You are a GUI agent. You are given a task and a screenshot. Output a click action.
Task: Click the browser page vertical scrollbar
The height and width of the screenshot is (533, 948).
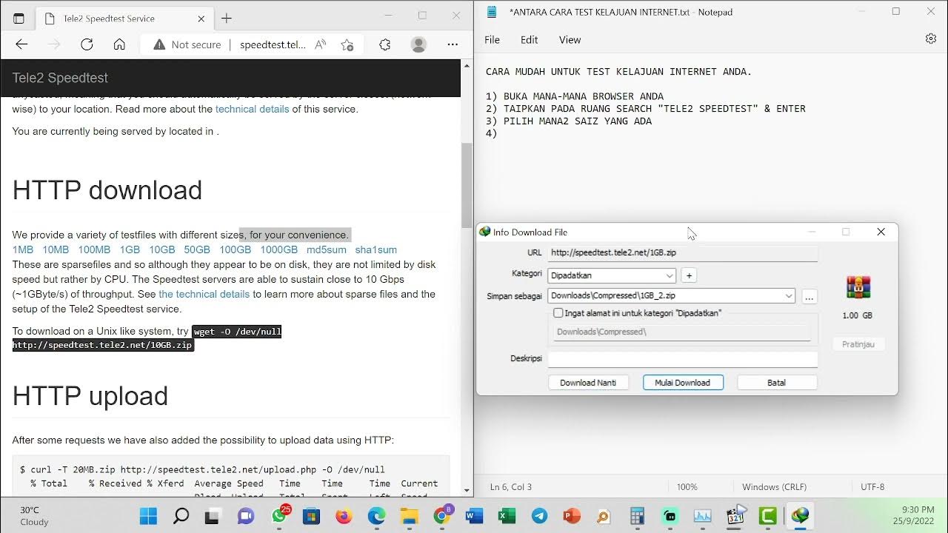pos(467,185)
